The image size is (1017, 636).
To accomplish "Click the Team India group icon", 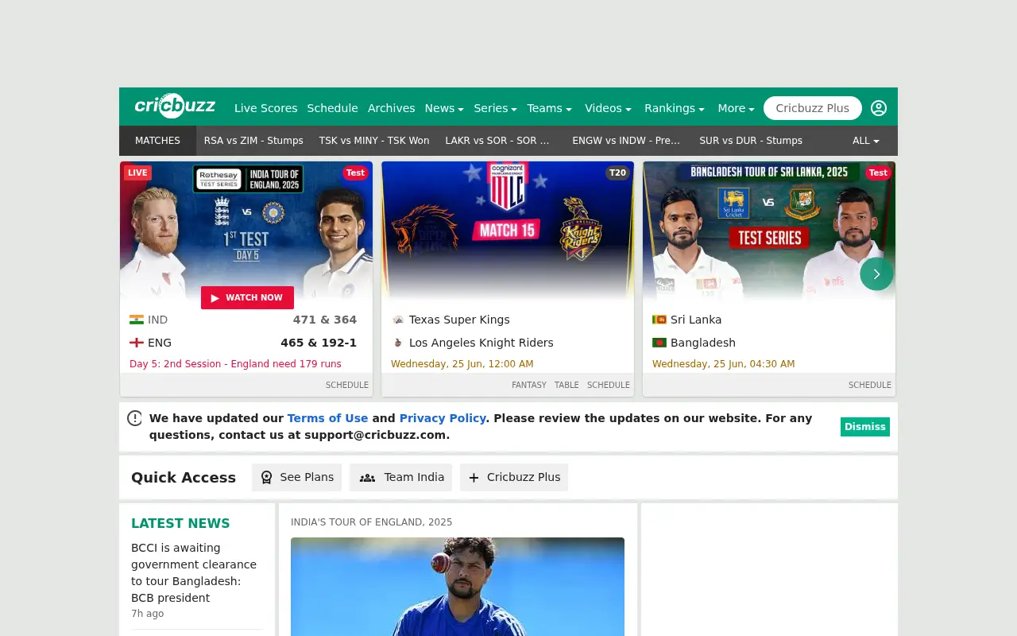I will (367, 478).
